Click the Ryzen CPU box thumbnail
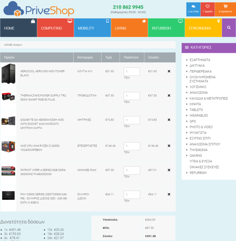Viewport: 236px width, 241px height. (8, 147)
